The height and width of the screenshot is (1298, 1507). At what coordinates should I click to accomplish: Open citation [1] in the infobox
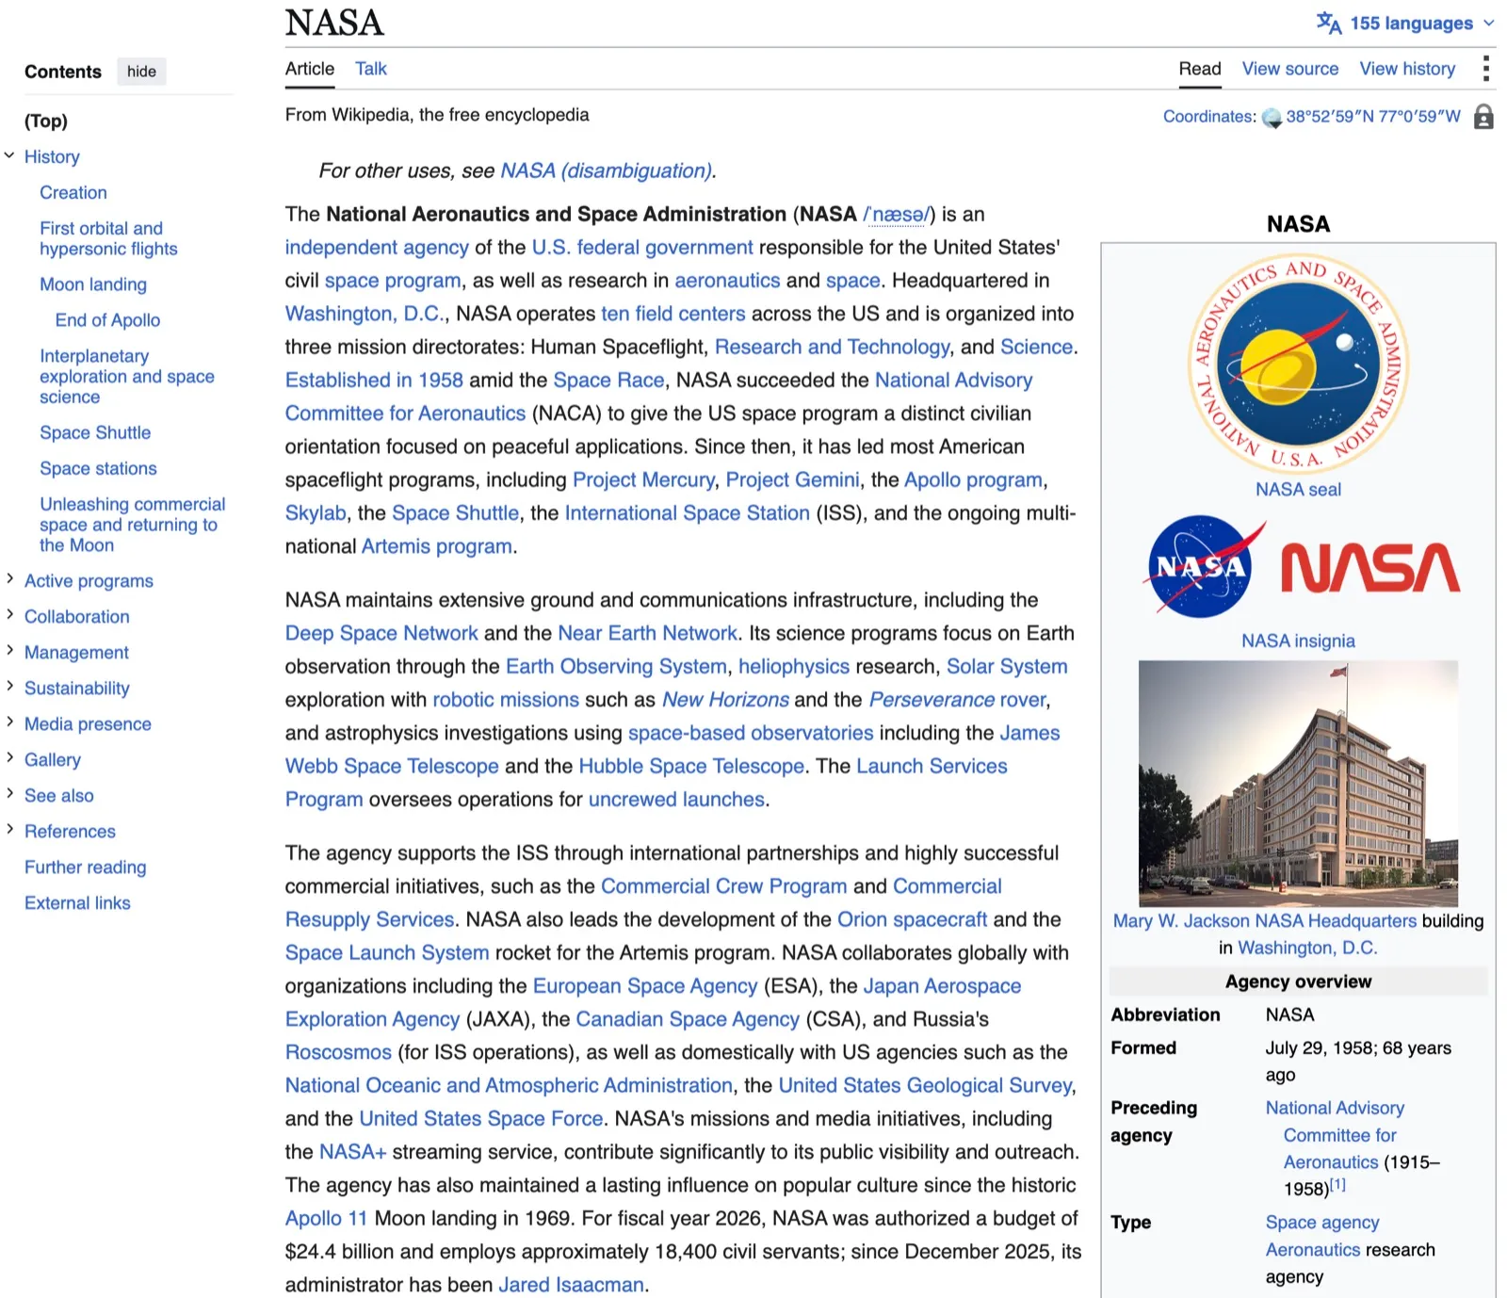click(1337, 1185)
